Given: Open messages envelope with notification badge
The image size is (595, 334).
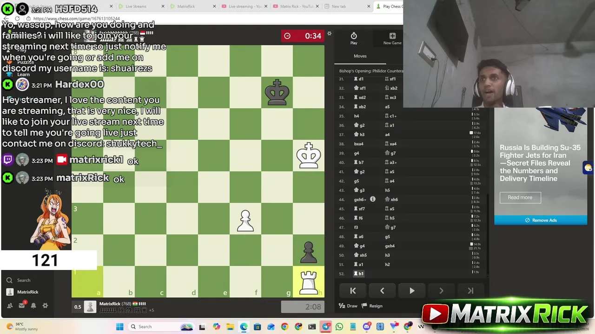Looking at the screenshot, I should click(x=21, y=305).
